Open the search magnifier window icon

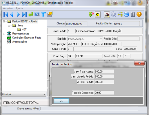[37, 14]
